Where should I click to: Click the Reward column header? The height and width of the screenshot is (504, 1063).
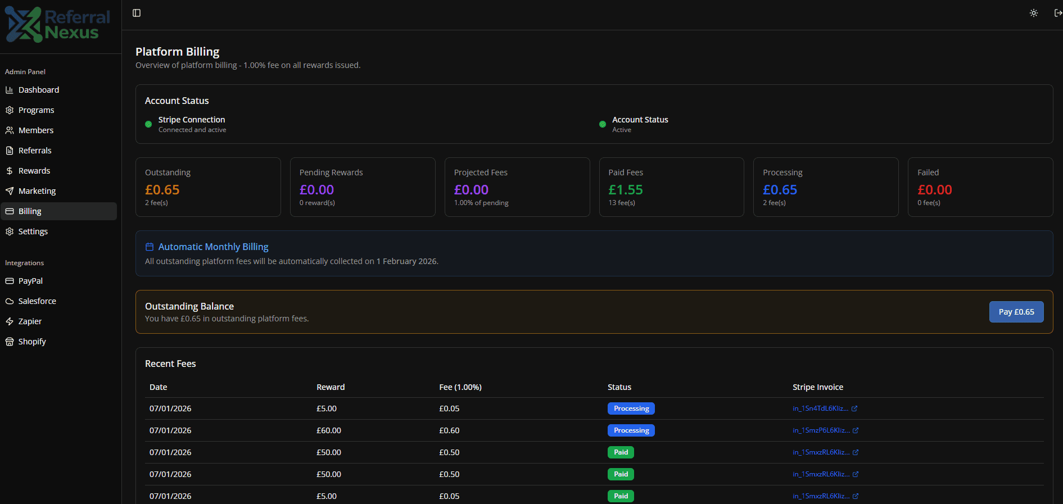click(331, 387)
